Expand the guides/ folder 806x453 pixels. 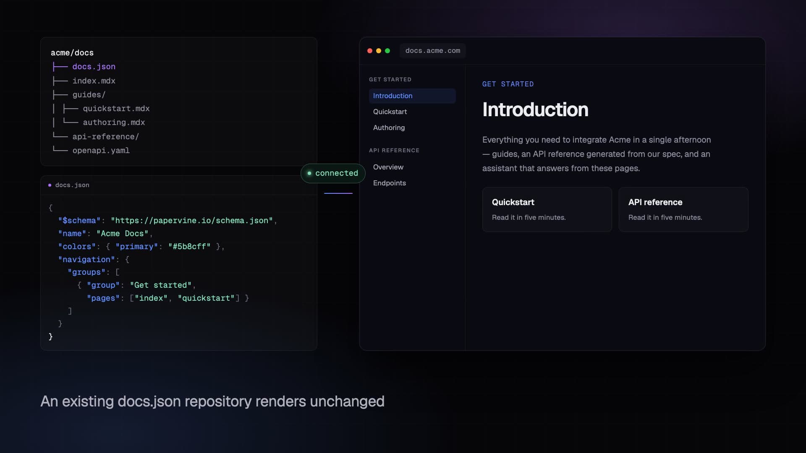[x=89, y=95]
